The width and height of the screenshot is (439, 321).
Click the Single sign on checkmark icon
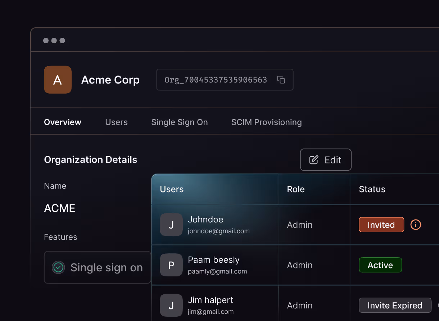coord(58,267)
